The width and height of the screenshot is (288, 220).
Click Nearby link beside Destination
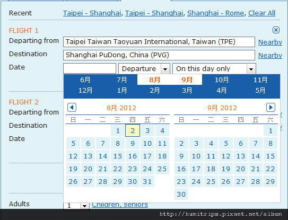270,56
